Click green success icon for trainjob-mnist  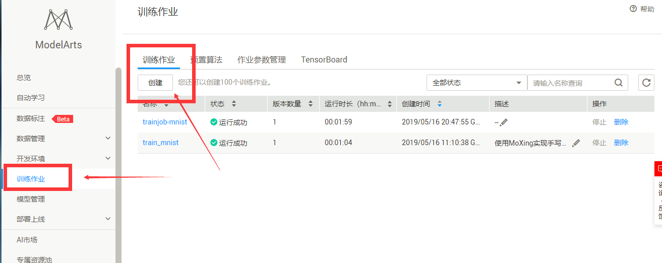[x=214, y=122]
